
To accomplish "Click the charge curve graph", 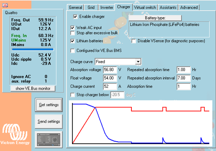I will [x=141, y=123].
